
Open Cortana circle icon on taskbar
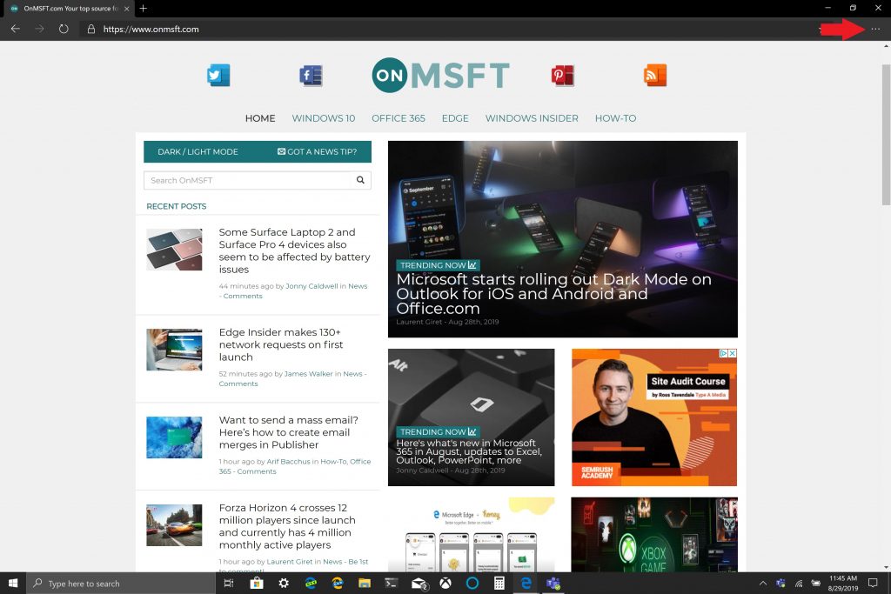pyautogui.click(x=472, y=584)
